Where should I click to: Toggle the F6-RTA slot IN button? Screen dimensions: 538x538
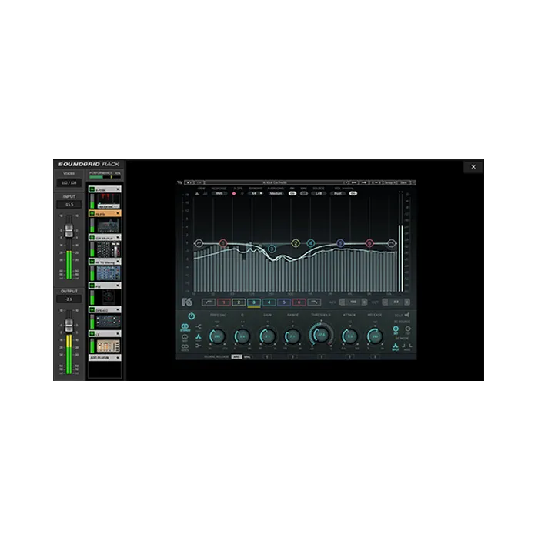[92, 213]
